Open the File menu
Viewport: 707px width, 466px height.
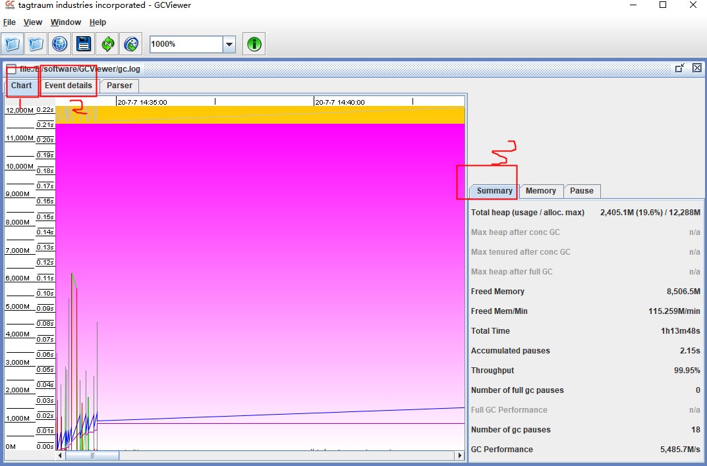pyautogui.click(x=9, y=22)
